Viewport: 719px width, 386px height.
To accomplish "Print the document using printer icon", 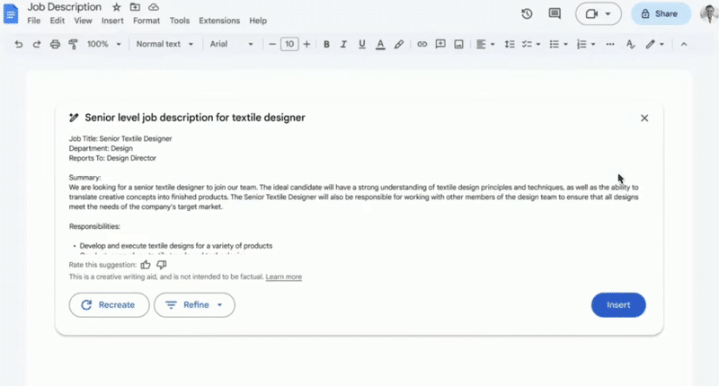I will tap(55, 44).
